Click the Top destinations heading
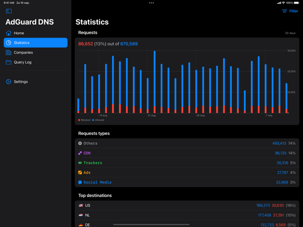This screenshot has width=303, height=227. coord(95,195)
